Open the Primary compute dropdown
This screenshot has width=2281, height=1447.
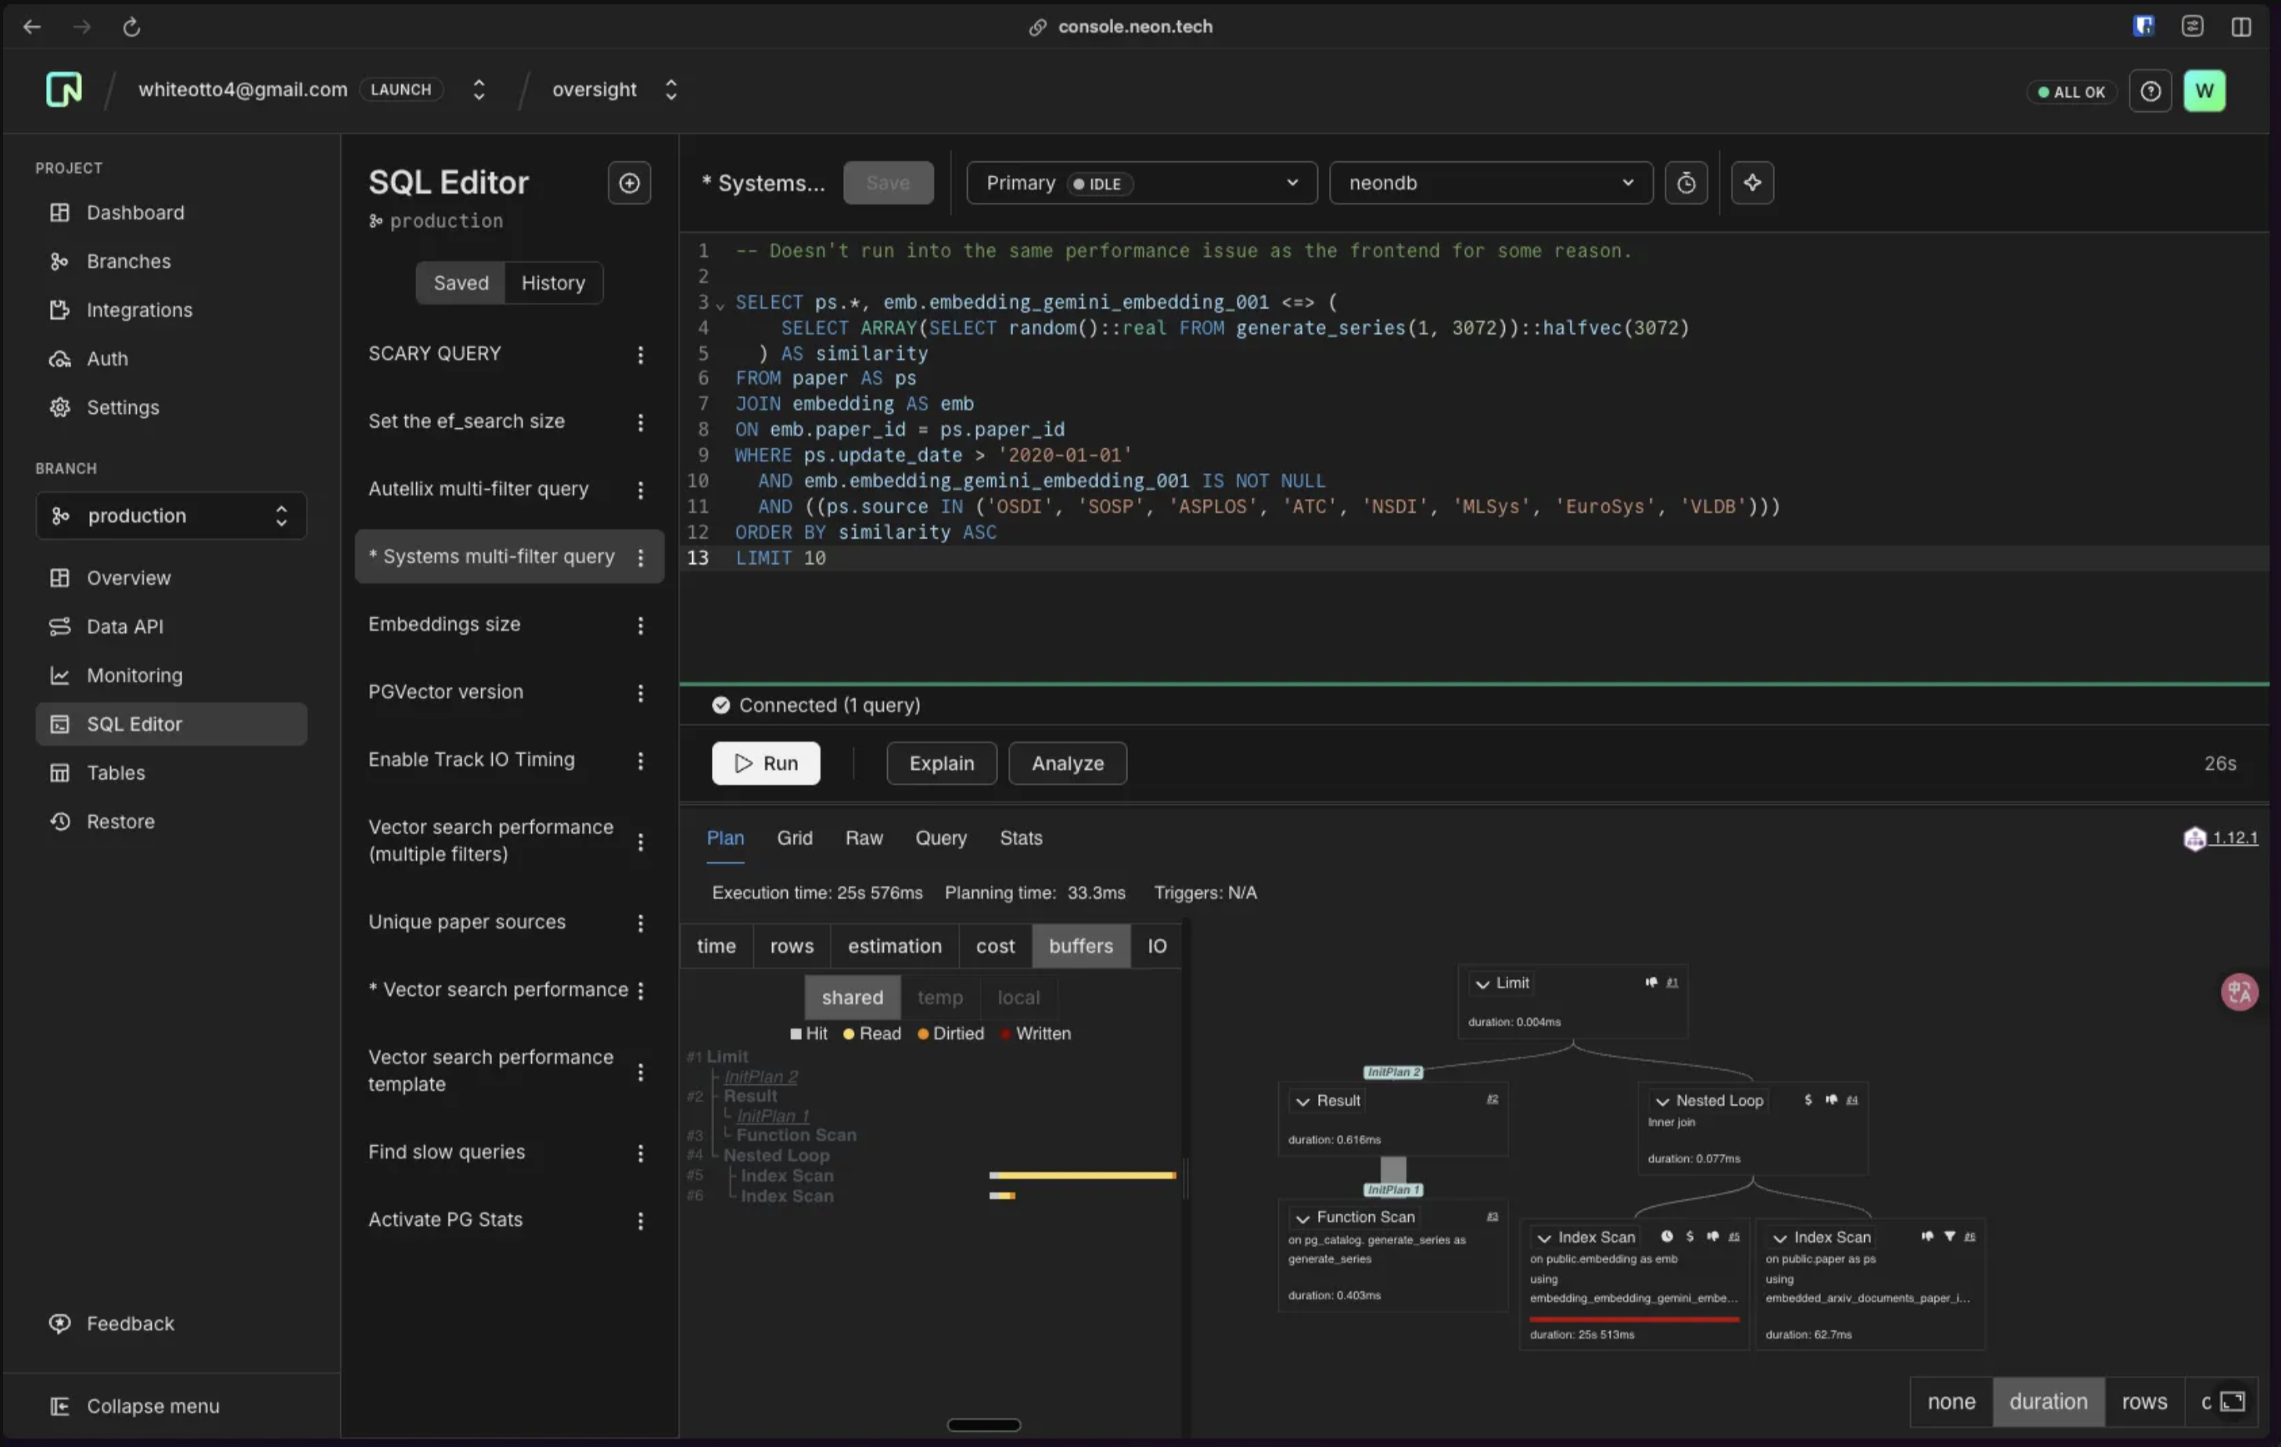[x=1140, y=183]
